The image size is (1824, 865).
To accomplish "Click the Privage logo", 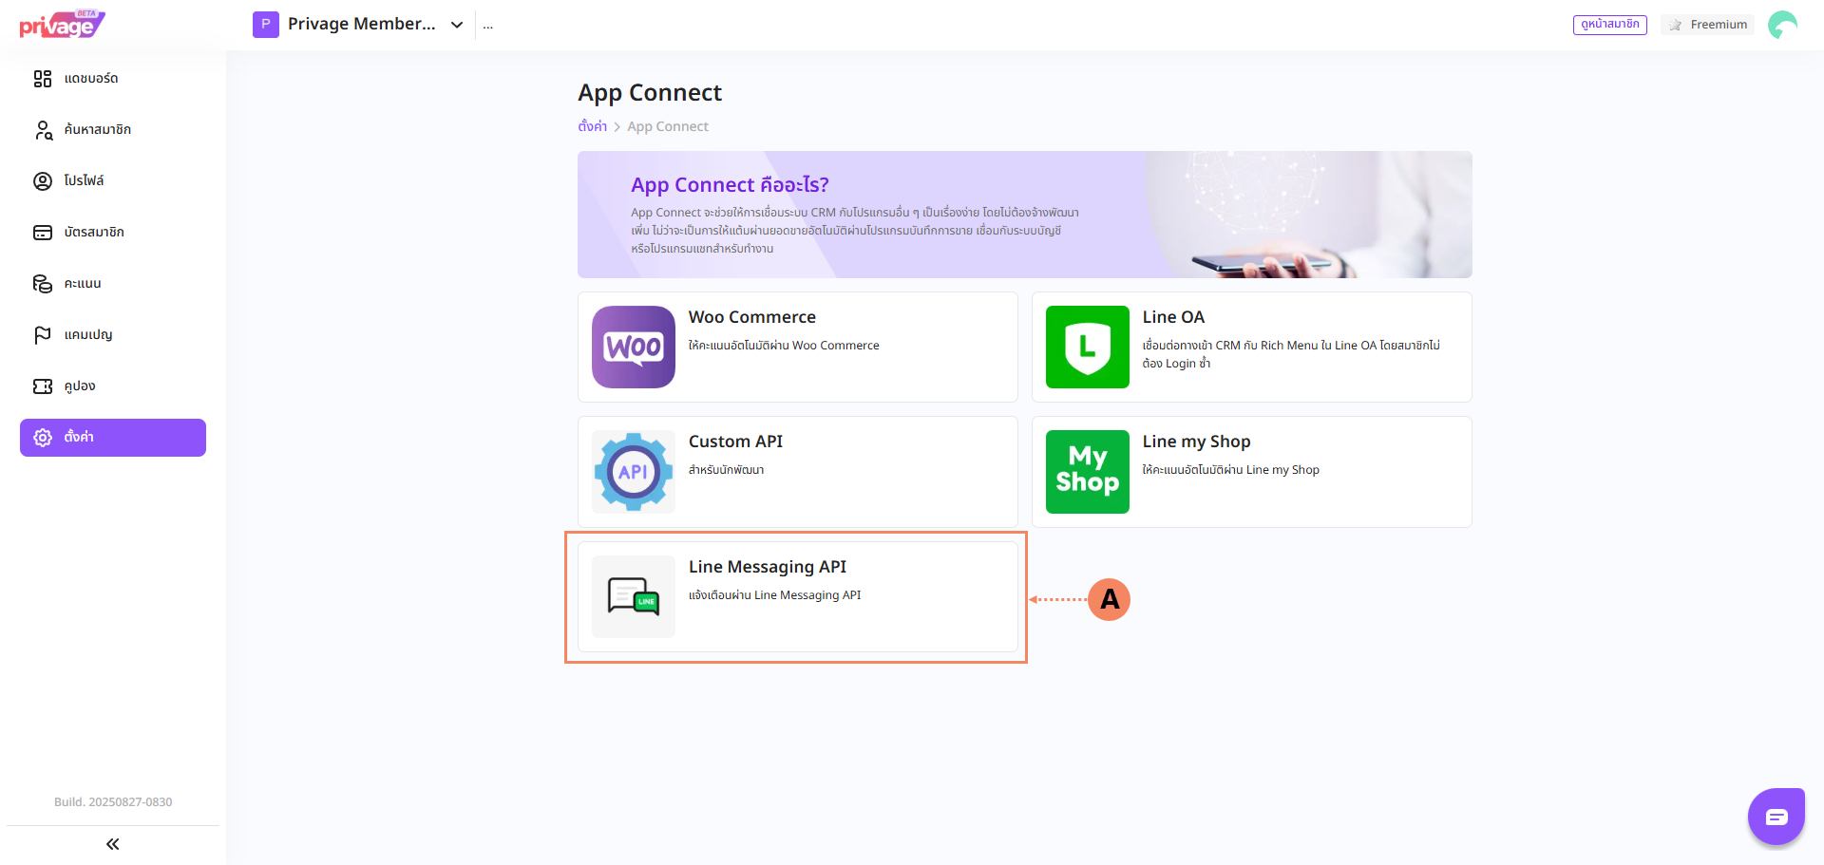I will 62,25.
